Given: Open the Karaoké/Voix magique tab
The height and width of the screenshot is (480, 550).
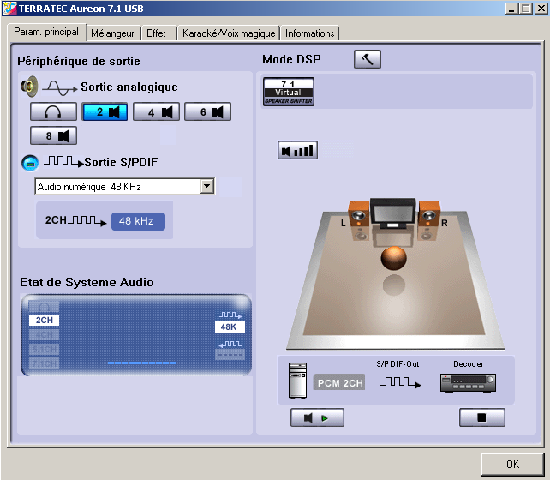Looking at the screenshot, I should [x=229, y=33].
